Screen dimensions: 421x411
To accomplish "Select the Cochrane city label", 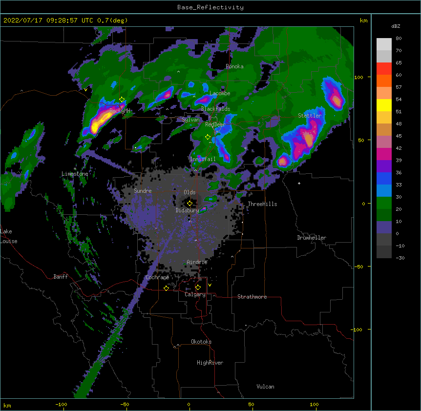I will pyautogui.click(x=157, y=277).
